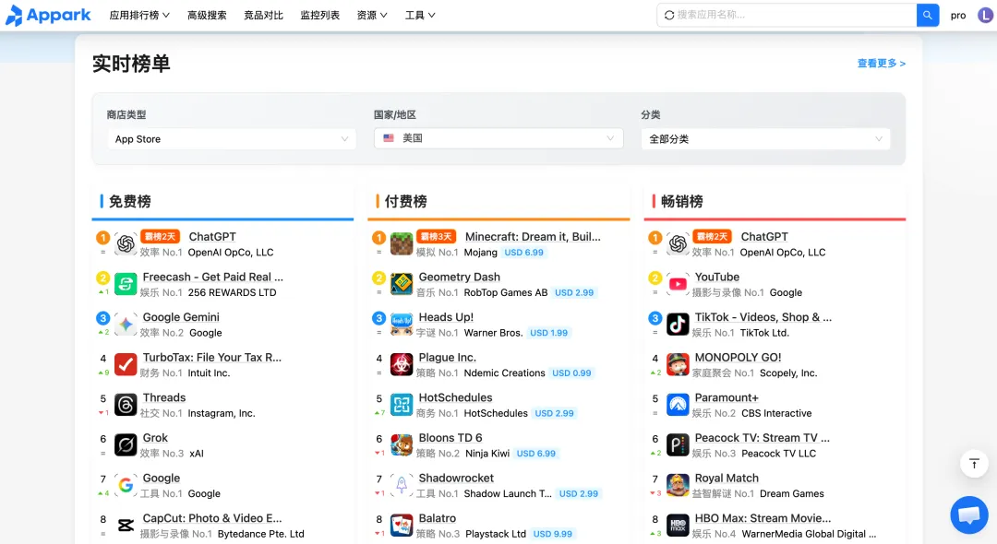
Task: Click the Ninja Kiwi developer name
Action: click(487, 454)
